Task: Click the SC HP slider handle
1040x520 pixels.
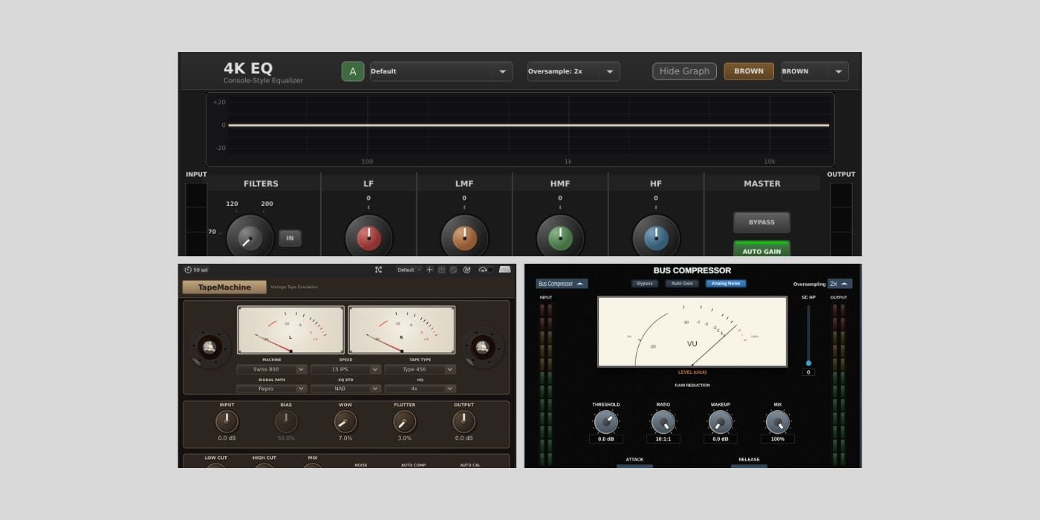Action: coord(808,363)
